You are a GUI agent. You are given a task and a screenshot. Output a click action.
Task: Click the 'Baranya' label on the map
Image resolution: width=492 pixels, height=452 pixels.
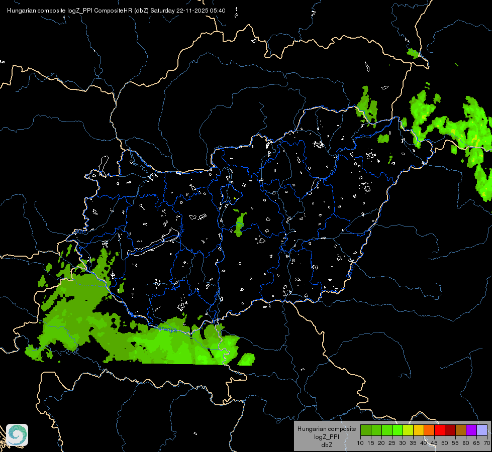[166, 329]
